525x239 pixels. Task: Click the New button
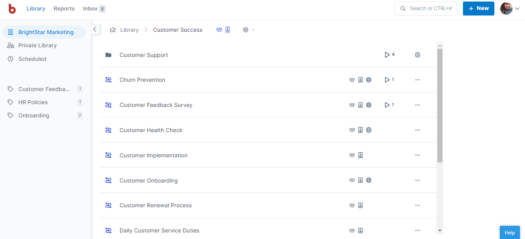click(478, 8)
